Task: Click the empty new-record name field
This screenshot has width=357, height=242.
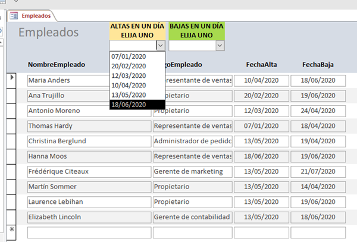Action: point(89,232)
